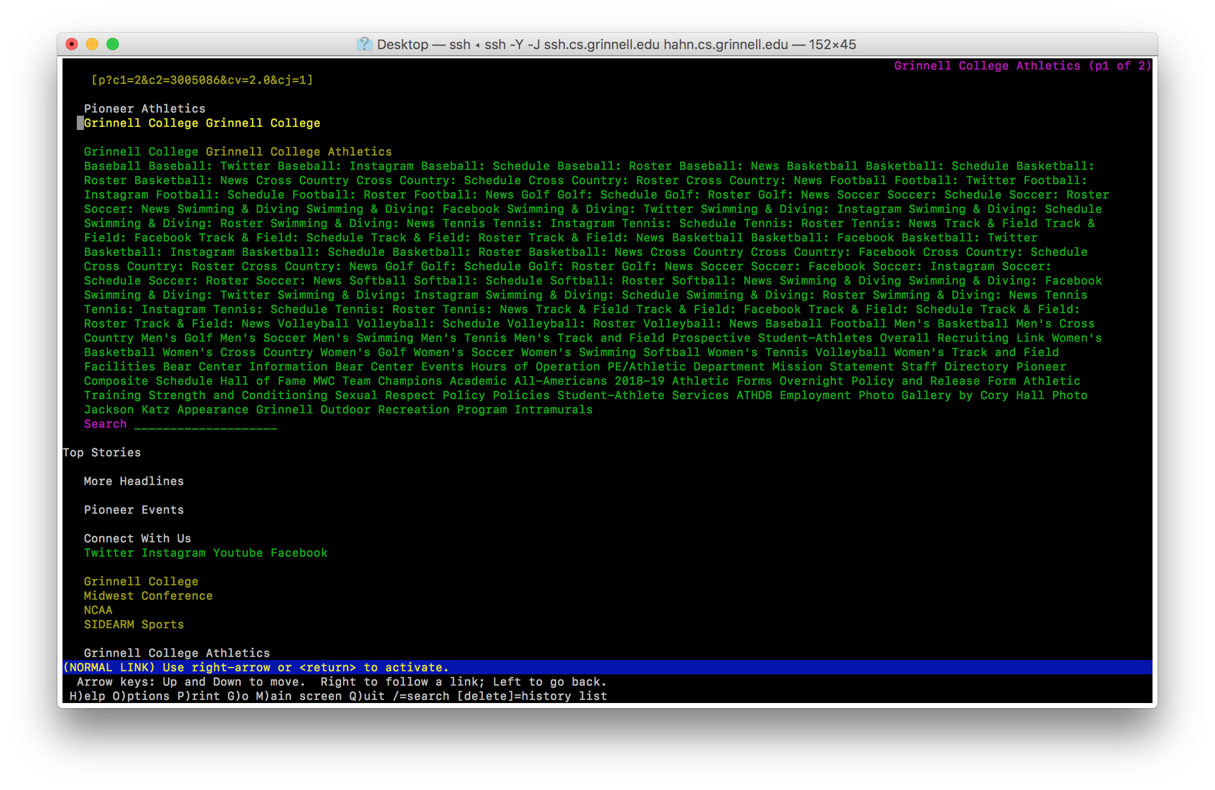Open MWC Team Champions link
Screen dimensions: 1215x790
378,381
